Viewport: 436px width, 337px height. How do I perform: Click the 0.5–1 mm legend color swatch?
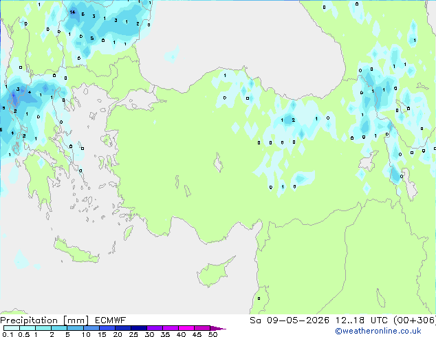click(x=28, y=328)
